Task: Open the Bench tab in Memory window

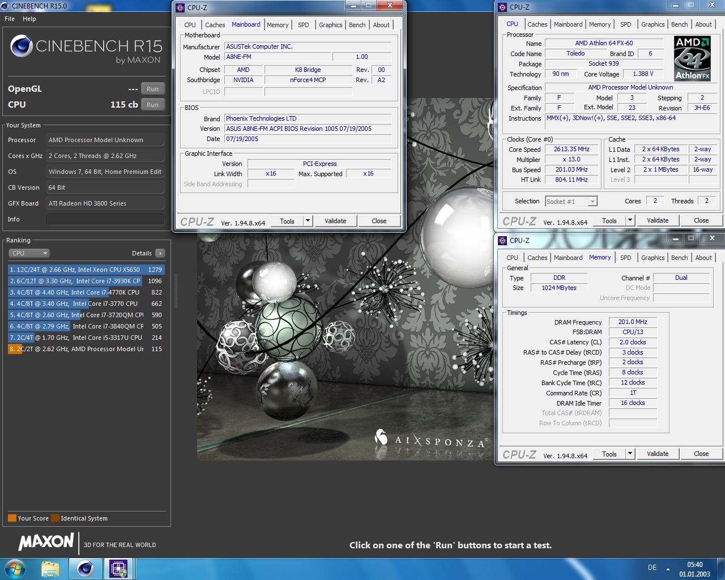Action: pos(679,258)
